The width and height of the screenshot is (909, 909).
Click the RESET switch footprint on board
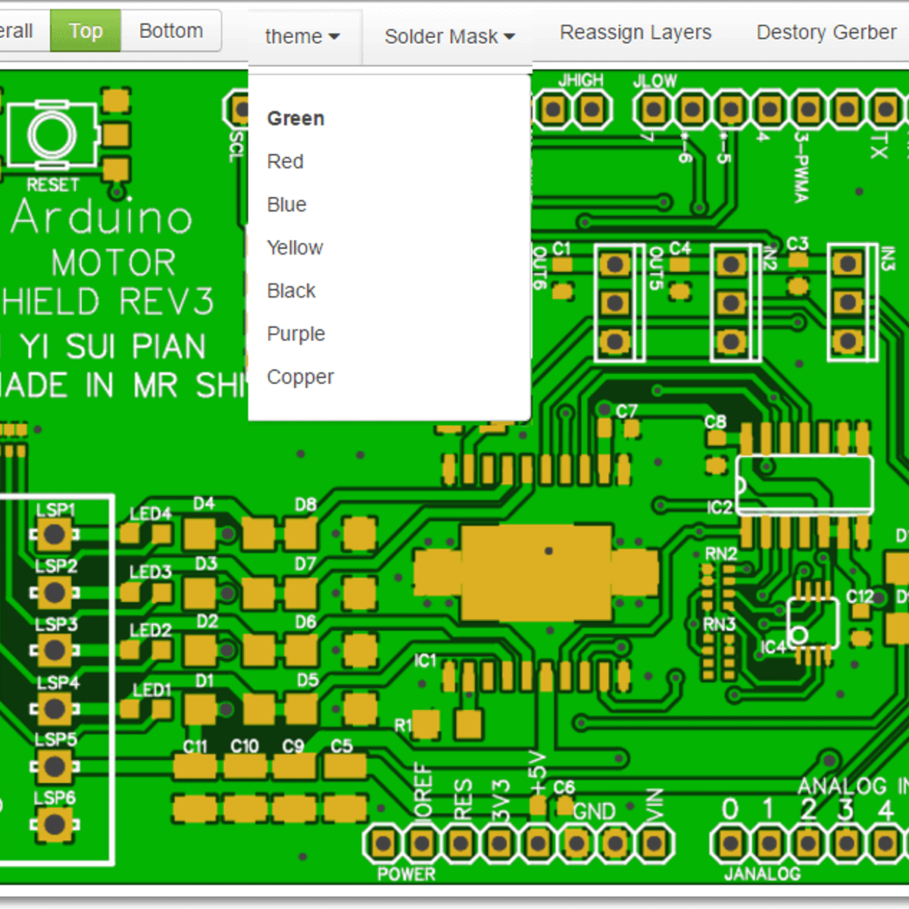52,136
